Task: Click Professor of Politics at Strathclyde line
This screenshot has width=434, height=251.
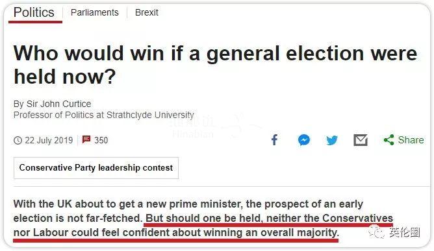Action: pyautogui.click(x=104, y=115)
